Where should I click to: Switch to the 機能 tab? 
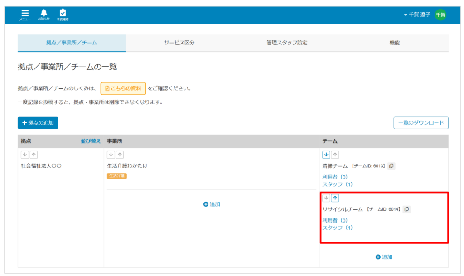click(395, 43)
